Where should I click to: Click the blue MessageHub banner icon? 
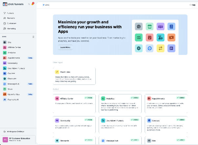pyautogui.click(x=150, y=48)
